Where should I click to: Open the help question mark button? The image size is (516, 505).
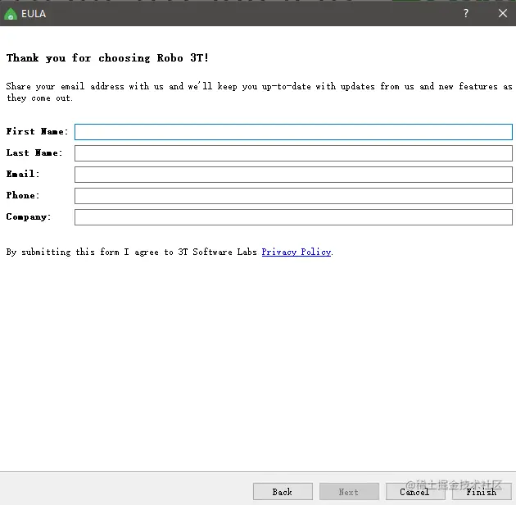pyautogui.click(x=466, y=13)
